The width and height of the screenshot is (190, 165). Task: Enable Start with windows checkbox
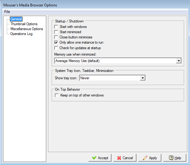coord(56,27)
